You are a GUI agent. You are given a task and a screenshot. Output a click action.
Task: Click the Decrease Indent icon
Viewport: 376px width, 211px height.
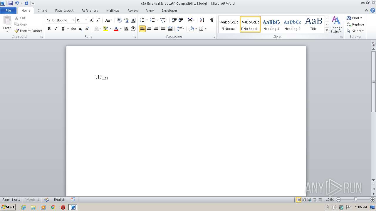click(174, 20)
